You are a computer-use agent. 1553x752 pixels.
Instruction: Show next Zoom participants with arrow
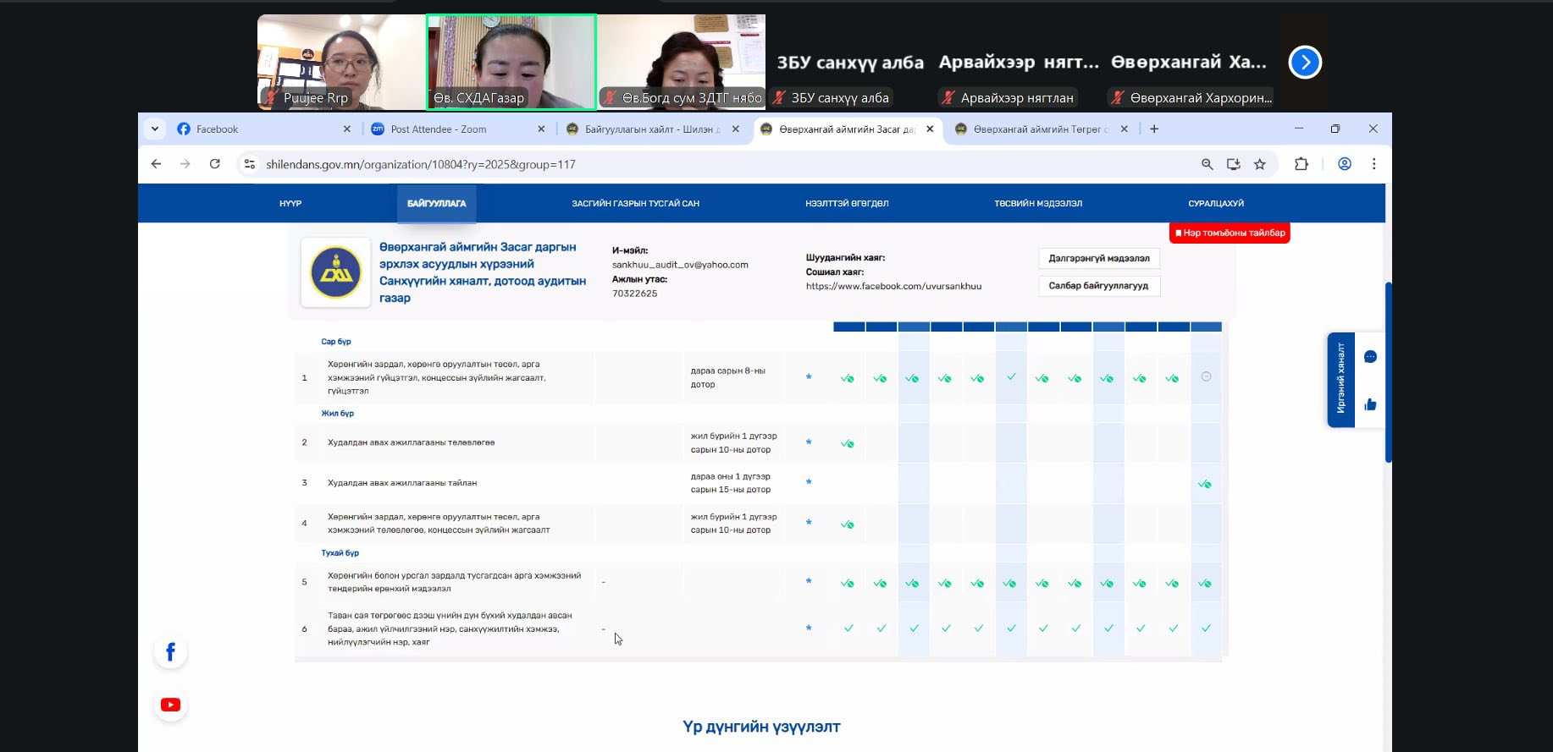1305,62
